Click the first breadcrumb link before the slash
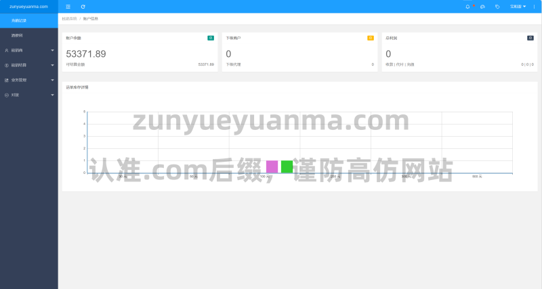The width and height of the screenshot is (542, 289). click(69, 19)
